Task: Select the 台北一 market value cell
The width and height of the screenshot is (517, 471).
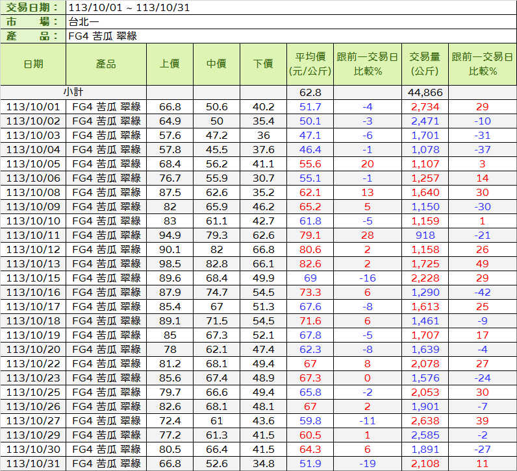Action: [83, 22]
